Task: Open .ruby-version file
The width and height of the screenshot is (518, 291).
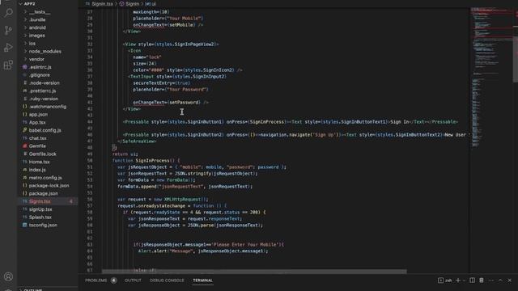Action: [x=44, y=99]
